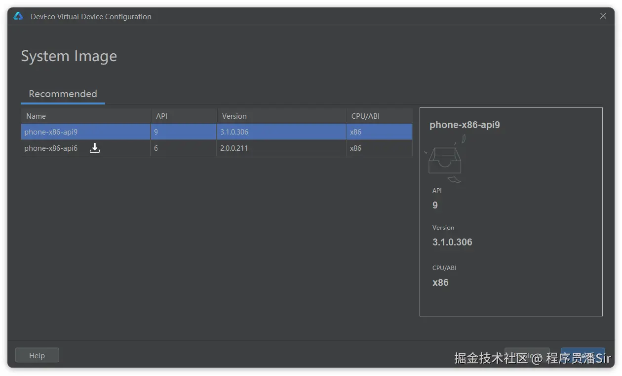This screenshot has width=622, height=376.
Task: Click the DevEco logo in title bar
Action: pos(18,16)
